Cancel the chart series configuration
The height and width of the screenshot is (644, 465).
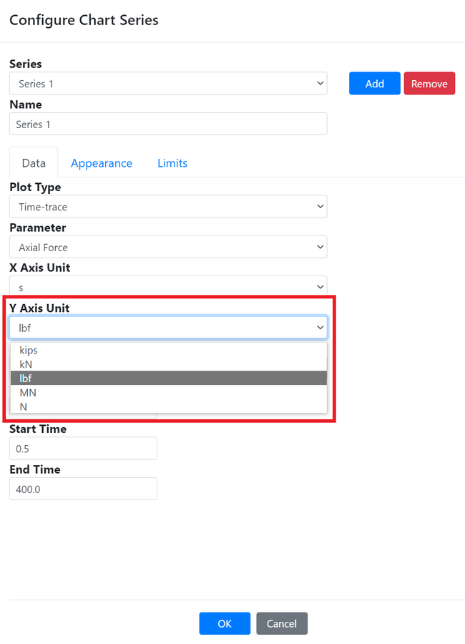[282, 623]
